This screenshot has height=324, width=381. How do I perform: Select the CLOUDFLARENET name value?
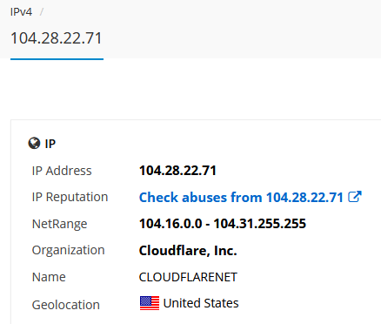click(x=188, y=277)
